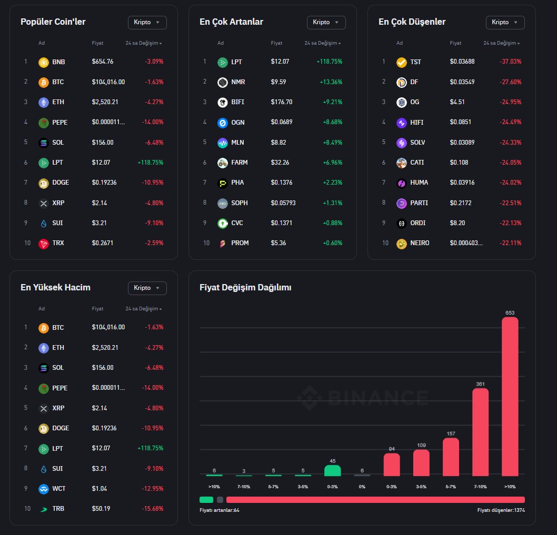The height and width of the screenshot is (535, 557).
Task: Sort En Çok Düşenler by 24 sa Değişim
Action: coord(501,43)
